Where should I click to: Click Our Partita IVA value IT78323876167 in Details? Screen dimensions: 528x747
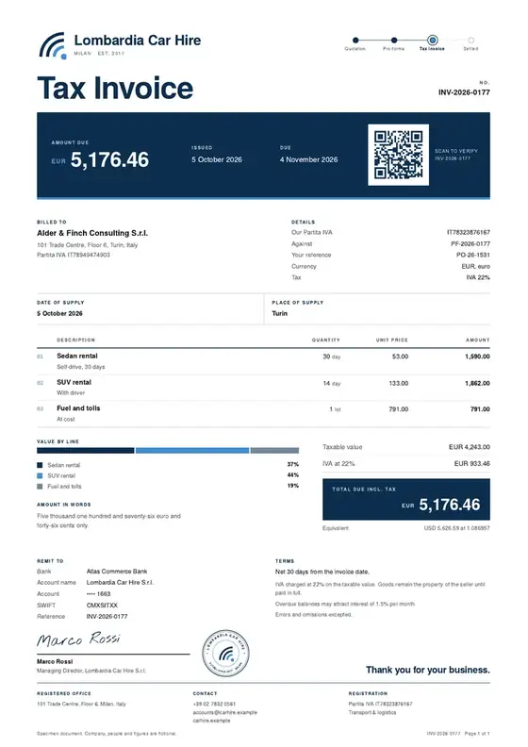pos(468,232)
